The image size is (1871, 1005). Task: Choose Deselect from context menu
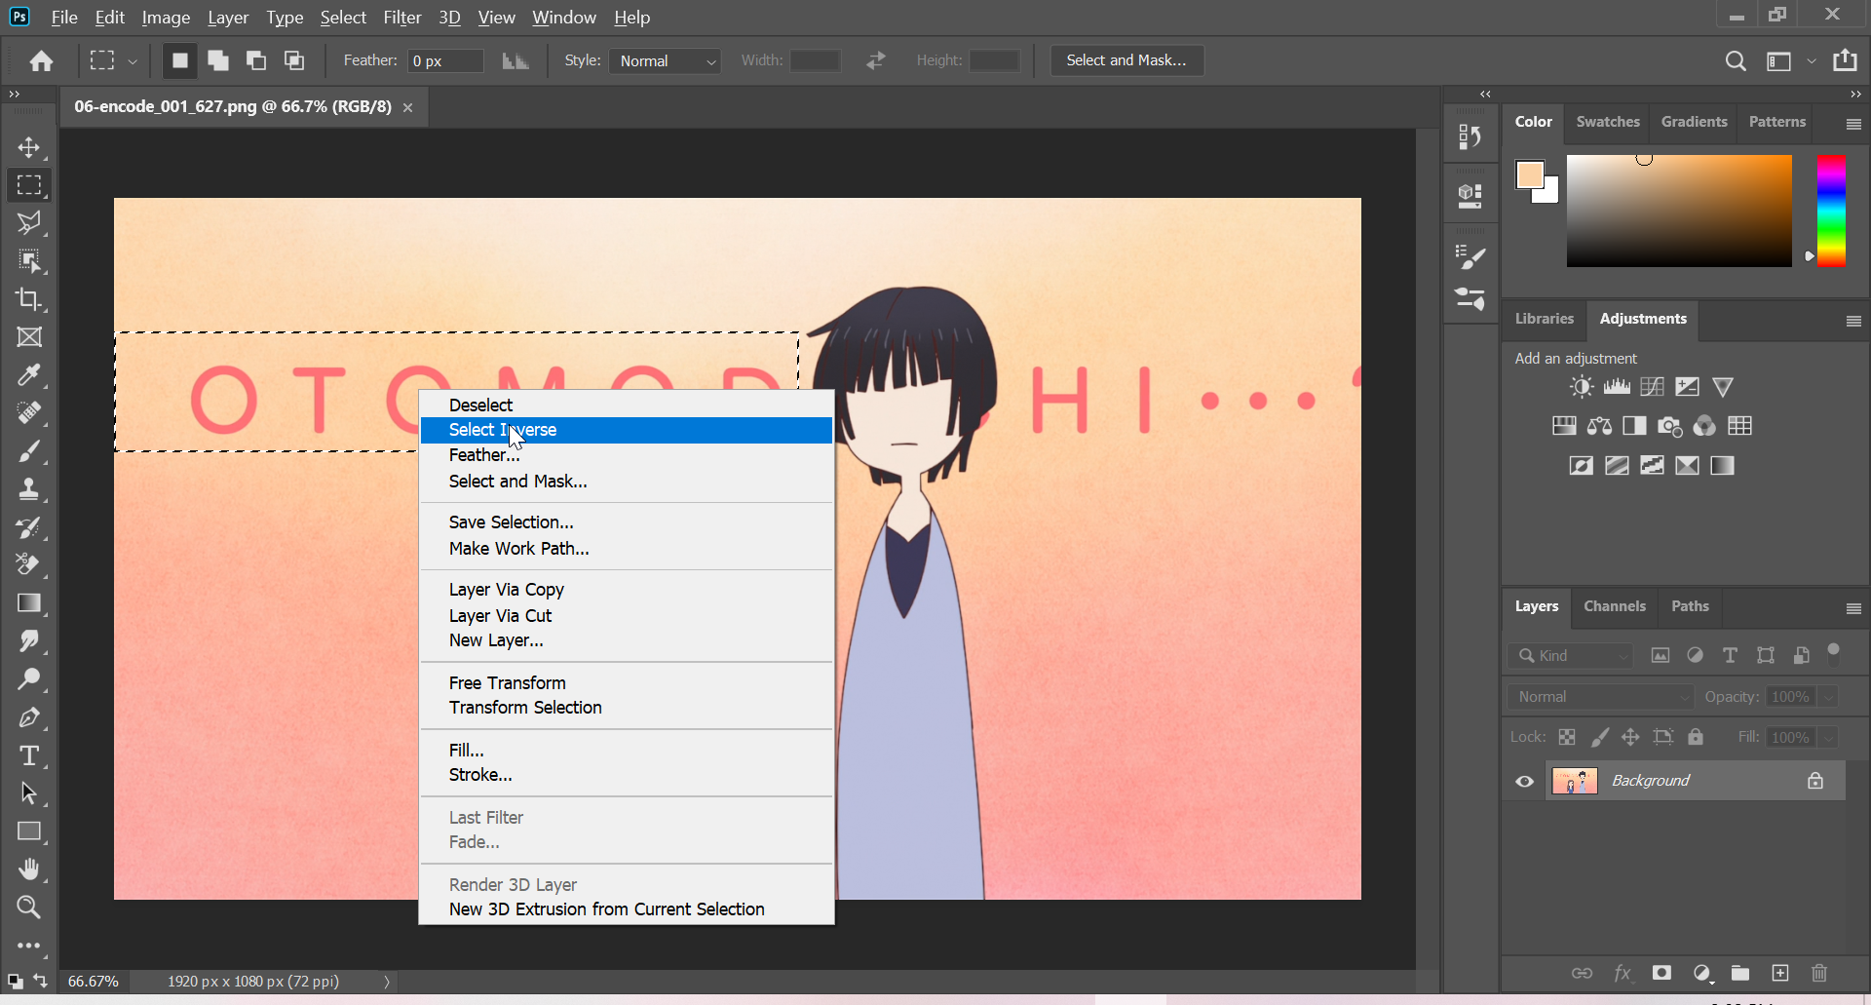point(627,405)
